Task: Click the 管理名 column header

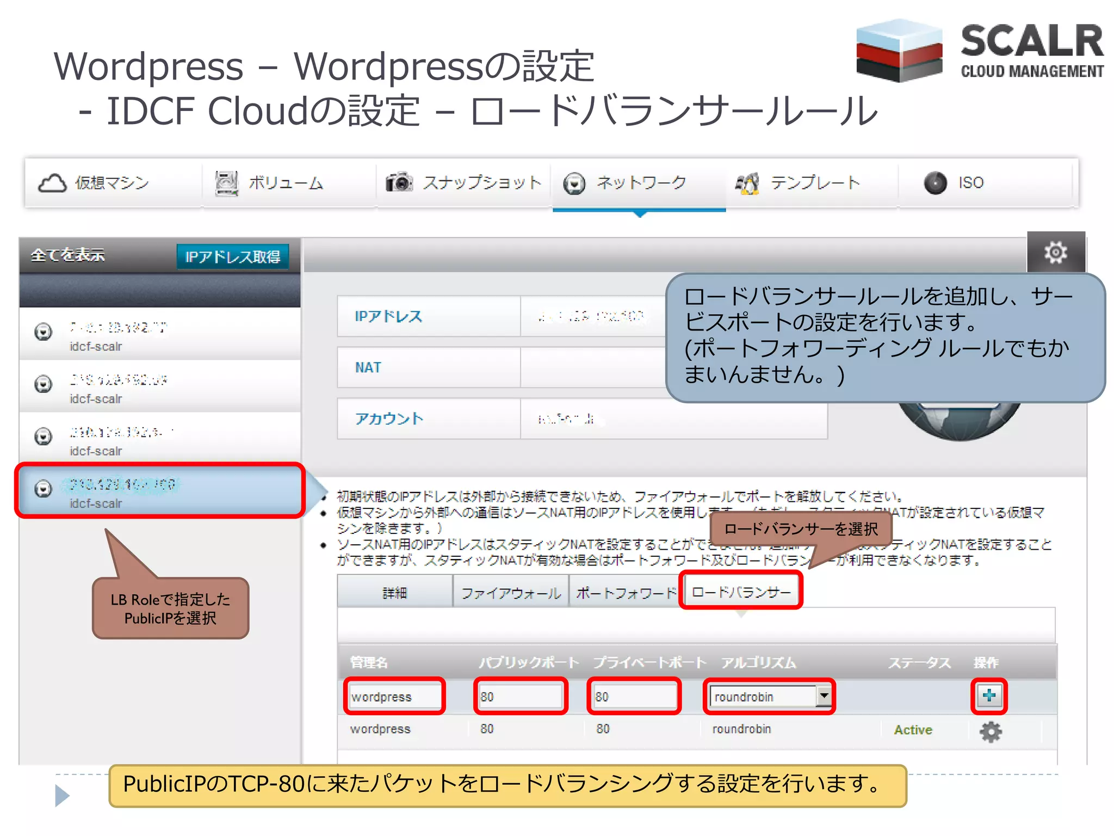Action: (369, 662)
